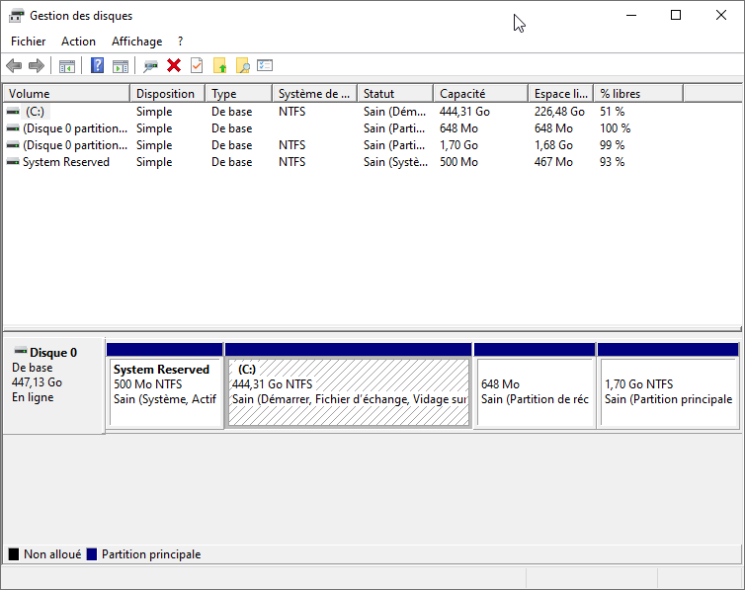Open the Action menu
The height and width of the screenshot is (590, 745).
pyautogui.click(x=78, y=42)
